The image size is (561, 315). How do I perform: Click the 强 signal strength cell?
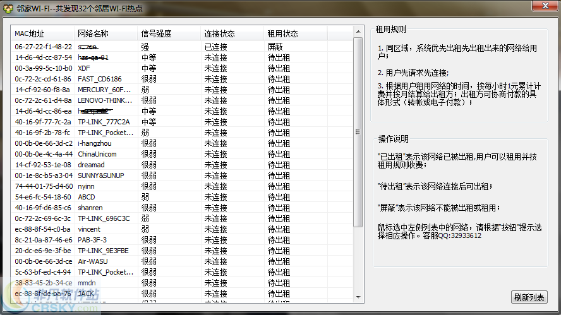pyautogui.click(x=145, y=47)
